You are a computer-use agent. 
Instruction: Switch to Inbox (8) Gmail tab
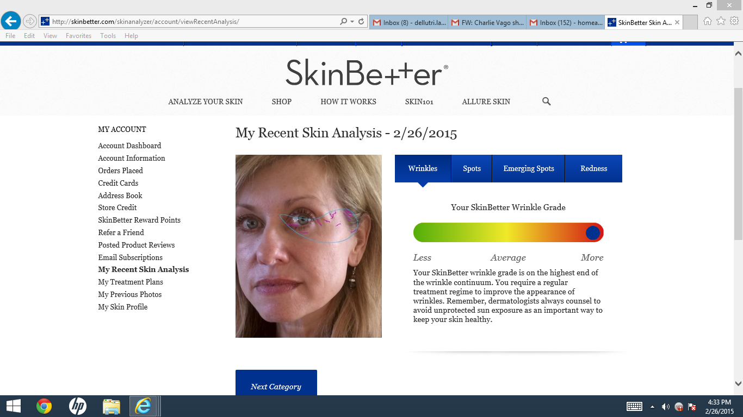pyautogui.click(x=408, y=22)
